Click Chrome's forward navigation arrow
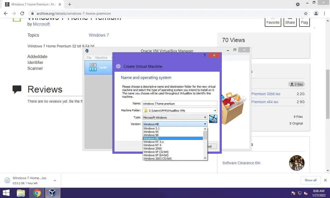 click(x=14, y=13)
